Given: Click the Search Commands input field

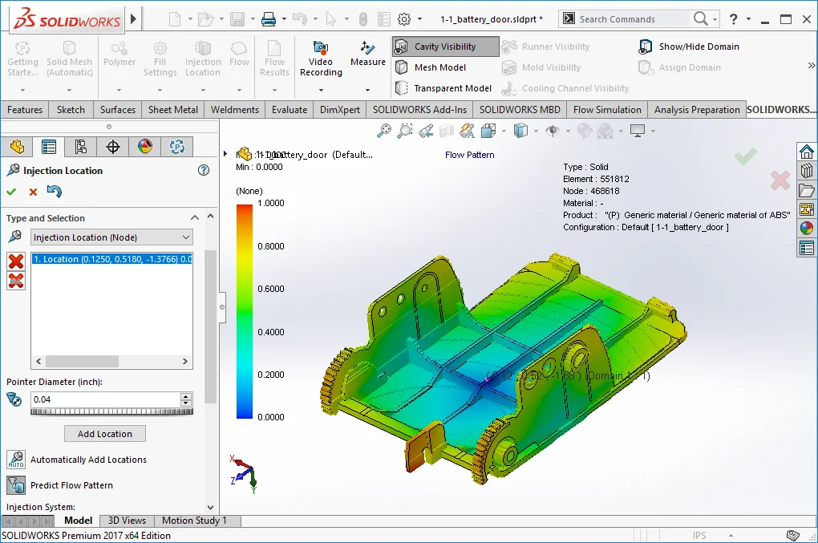Looking at the screenshot, I should (632, 19).
